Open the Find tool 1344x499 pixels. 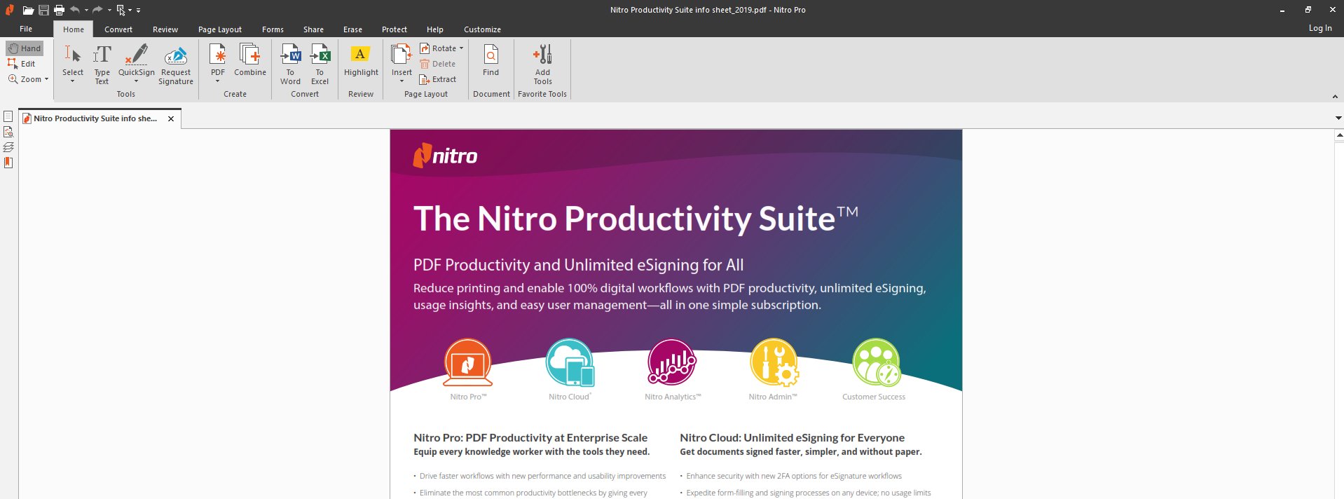pos(491,61)
